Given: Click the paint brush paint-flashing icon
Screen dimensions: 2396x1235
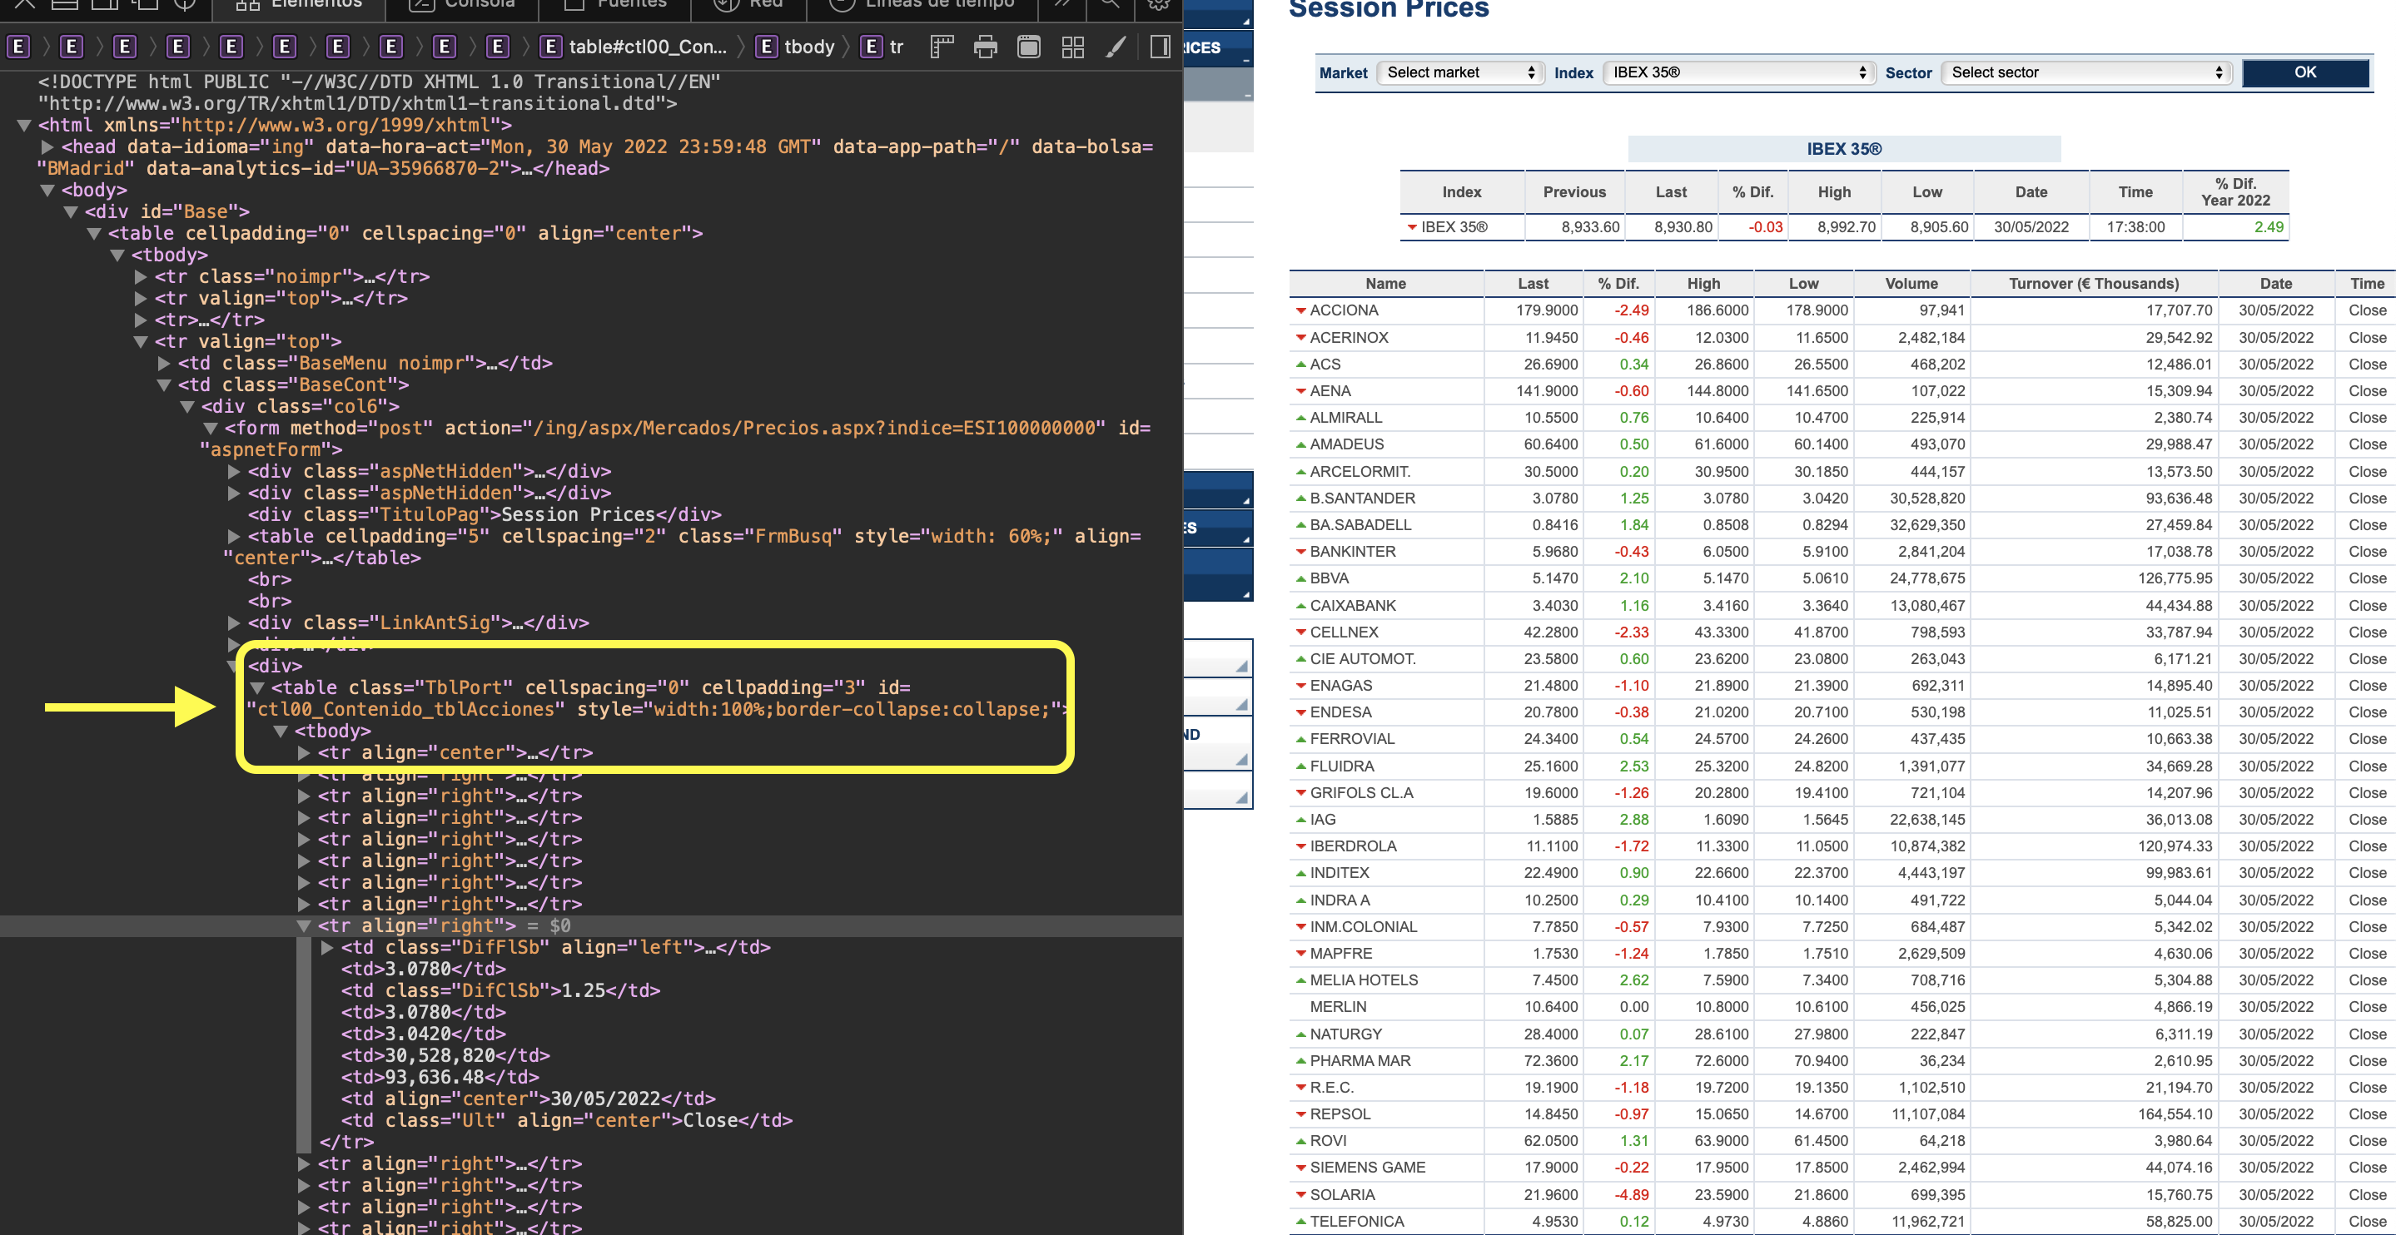Looking at the screenshot, I should (1116, 47).
